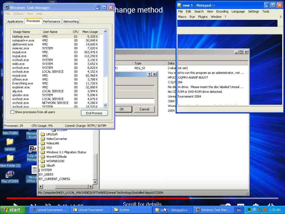Select HKEY_CURRENT_CONFIG registry hive
Screen dimensions: 285x214
point(54,179)
